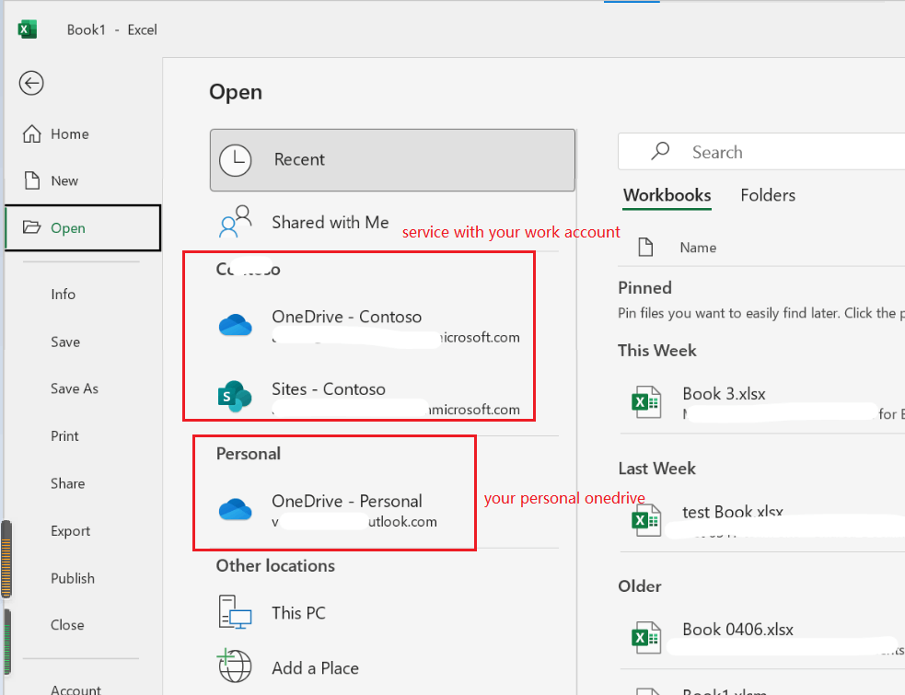Click the search magnifier icon
The height and width of the screenshot is (695, 905).
click(x=660, y=151)
